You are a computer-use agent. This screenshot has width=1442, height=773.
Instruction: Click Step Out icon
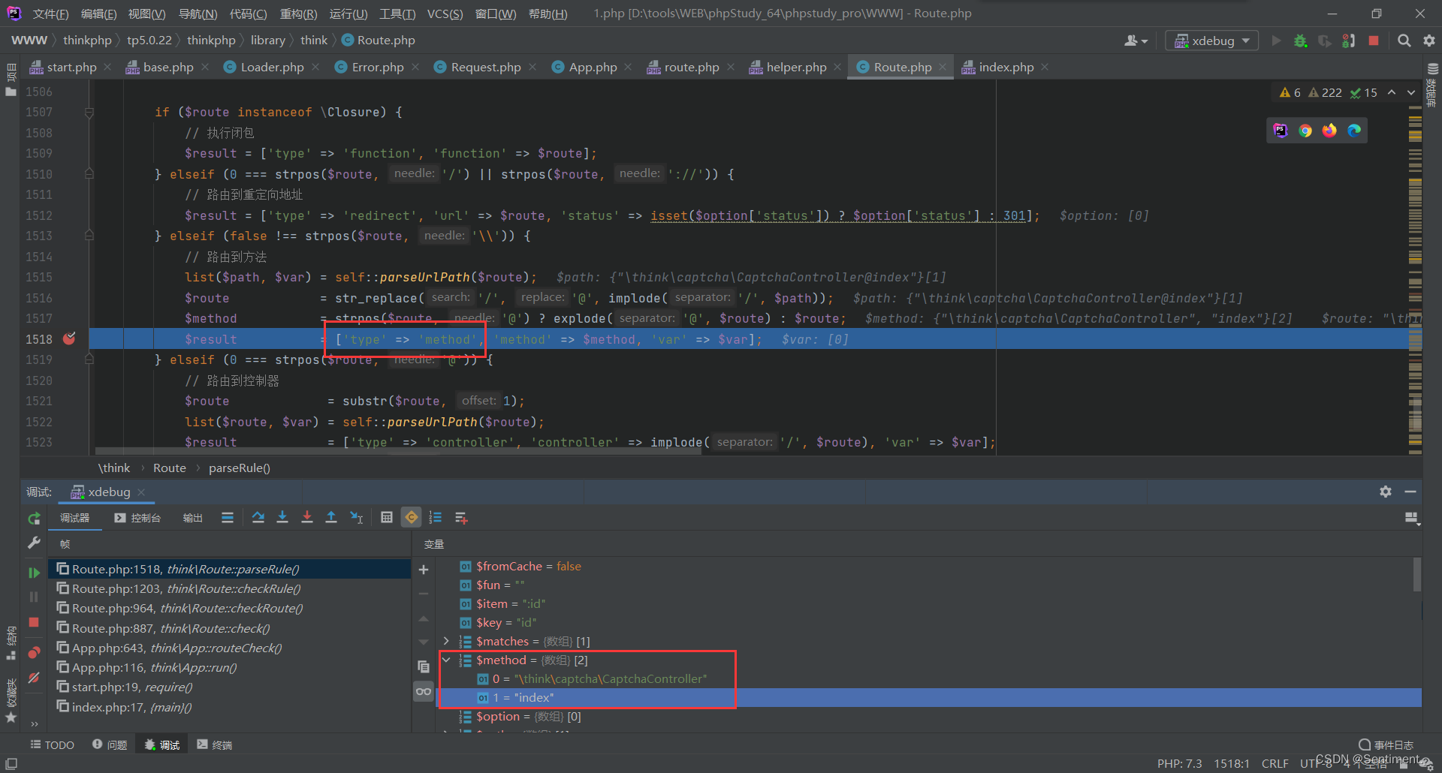pyautogui.click(x=331, y=518)
